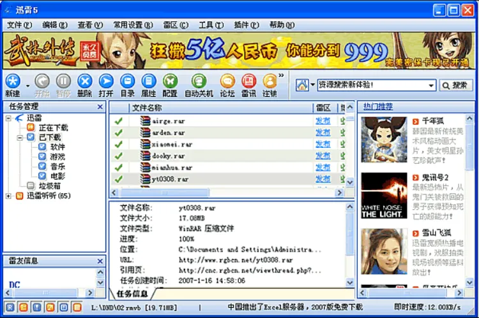Open the 文件 menu
Viewport: 479px width, 318px height.
point(20,25)
